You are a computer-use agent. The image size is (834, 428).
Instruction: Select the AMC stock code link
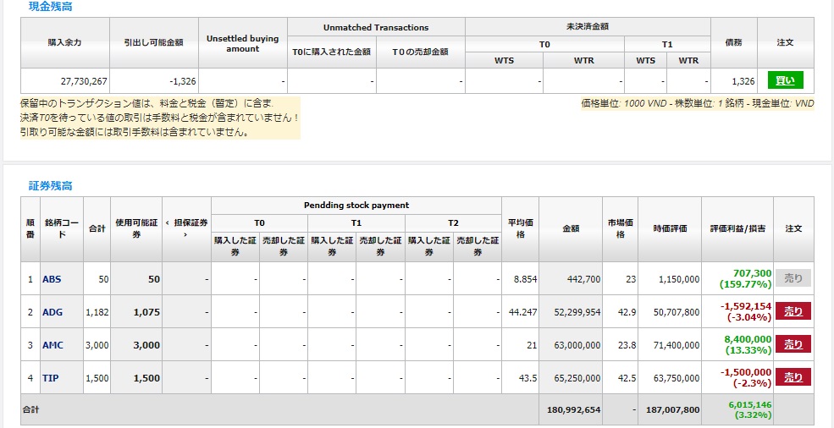52,345
